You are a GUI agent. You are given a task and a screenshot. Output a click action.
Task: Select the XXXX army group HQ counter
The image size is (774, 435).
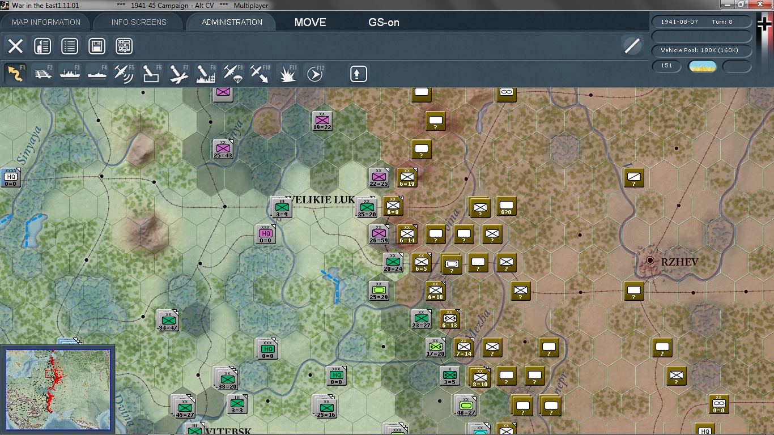(10, 177)
